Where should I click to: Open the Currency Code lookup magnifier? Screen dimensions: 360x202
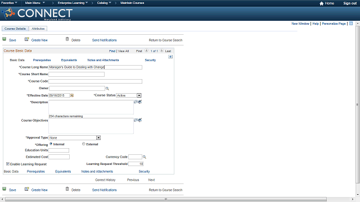[145, 157]
